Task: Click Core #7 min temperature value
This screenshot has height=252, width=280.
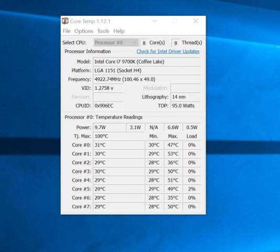Action: tap(154, 206)
